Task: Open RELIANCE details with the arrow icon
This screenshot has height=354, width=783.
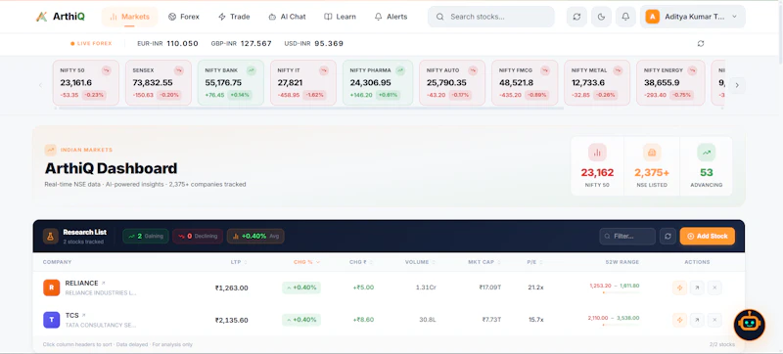Action: 697,288
